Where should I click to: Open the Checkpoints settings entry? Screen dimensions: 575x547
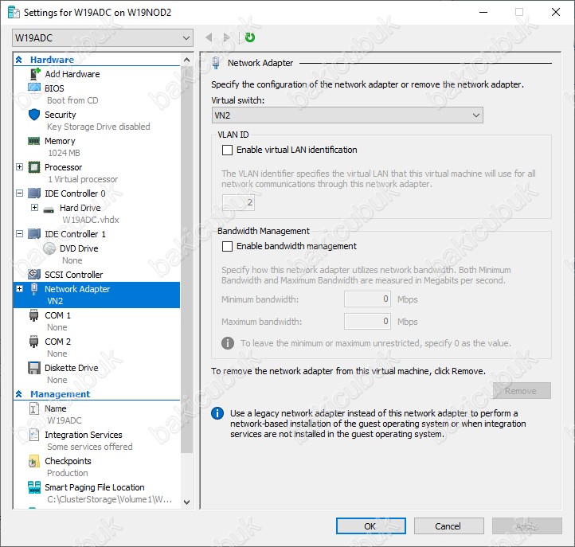click(x=68, y=461)
